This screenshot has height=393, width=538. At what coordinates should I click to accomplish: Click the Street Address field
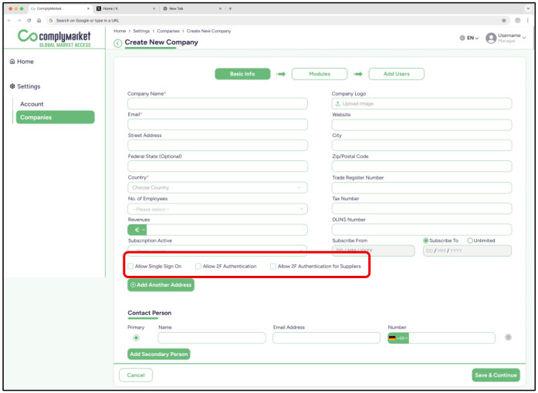pyautogui.click(x=218, y=146)
